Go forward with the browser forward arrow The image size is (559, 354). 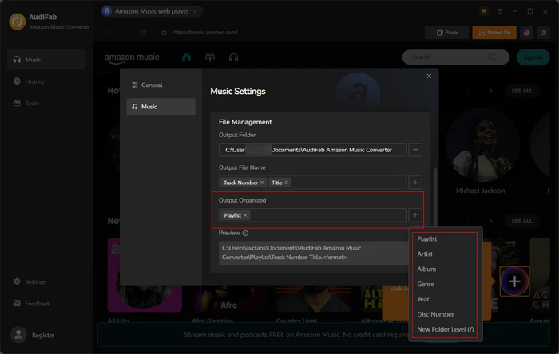pyautogui.click(x=132, y=33)
